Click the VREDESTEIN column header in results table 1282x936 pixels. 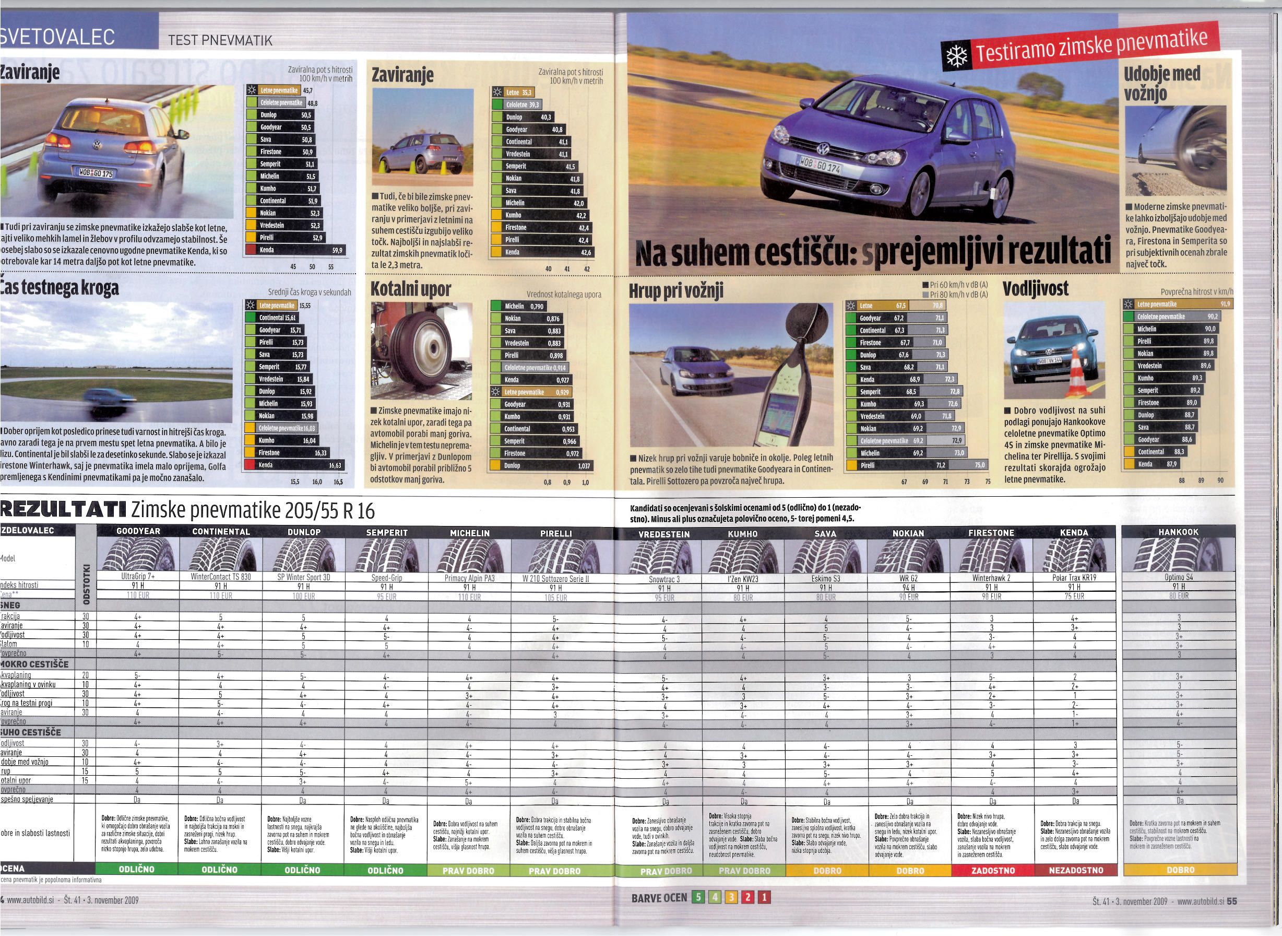tap(663, 534)
